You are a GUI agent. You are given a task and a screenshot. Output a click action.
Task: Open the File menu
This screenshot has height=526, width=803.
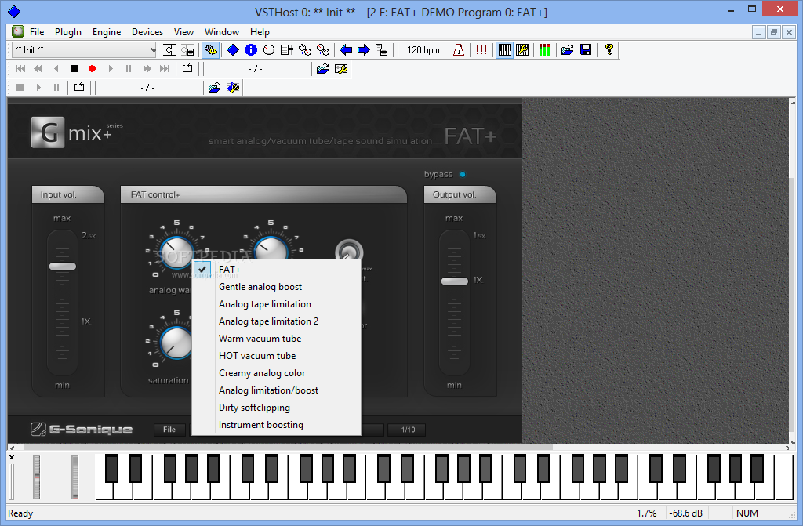click(x=37, y=32)
